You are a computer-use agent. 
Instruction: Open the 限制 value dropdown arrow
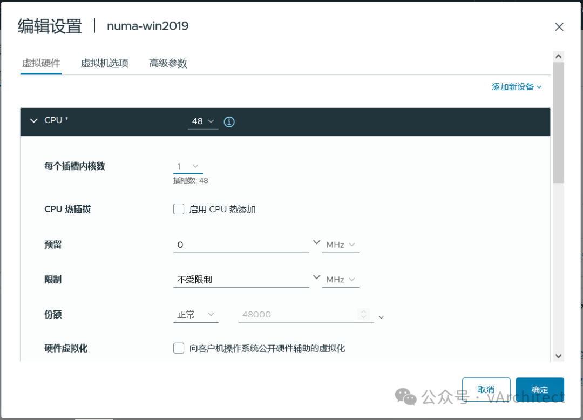[316, 277]
